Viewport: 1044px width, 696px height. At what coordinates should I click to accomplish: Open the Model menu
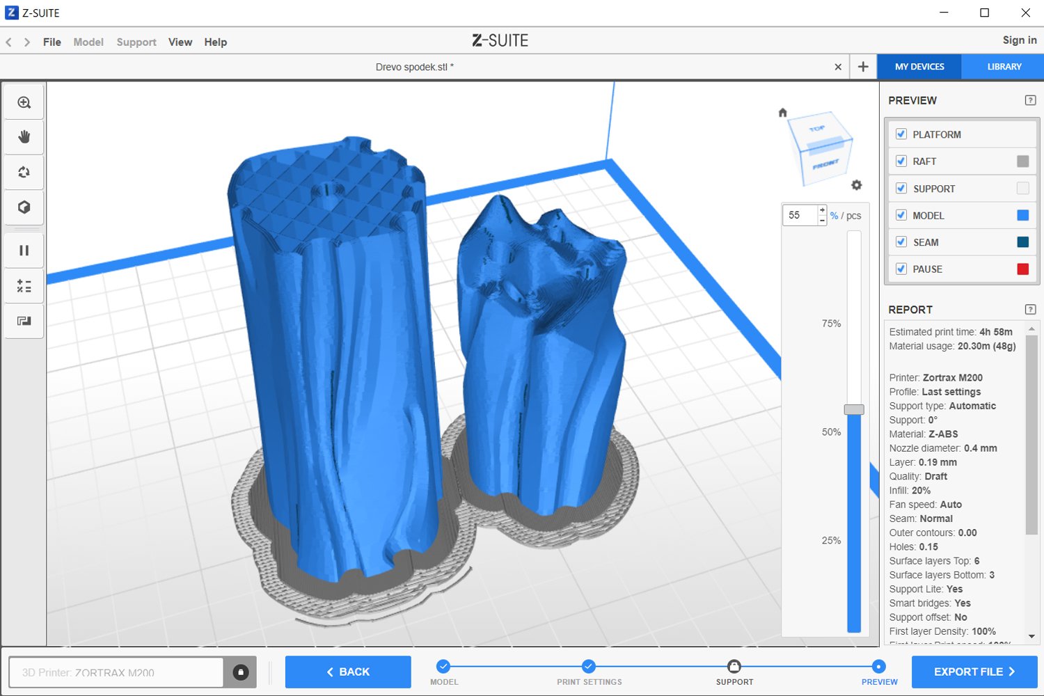88,42
